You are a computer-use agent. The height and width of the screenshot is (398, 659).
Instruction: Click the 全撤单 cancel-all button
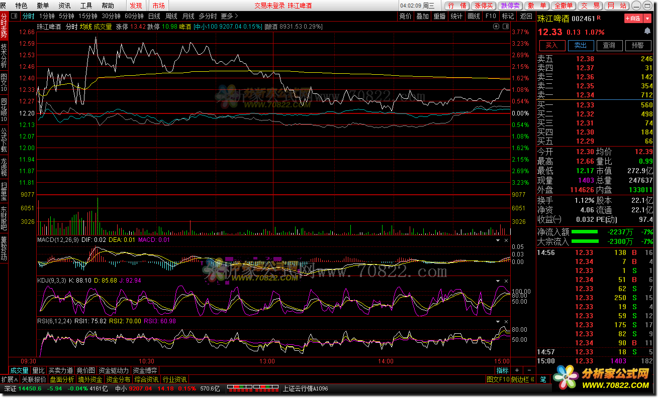pyautogui.click(x=563, y=6)
